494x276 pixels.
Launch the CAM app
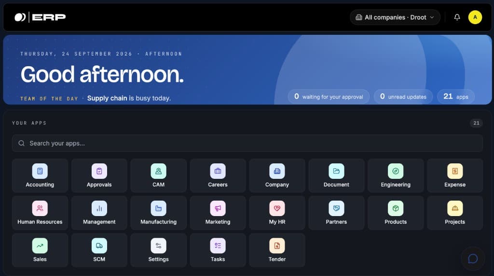[158, 175]
